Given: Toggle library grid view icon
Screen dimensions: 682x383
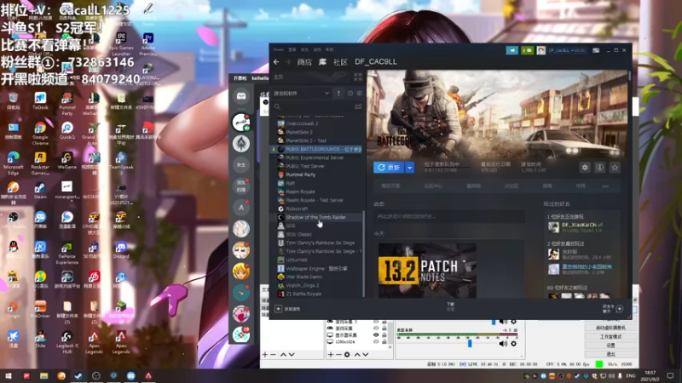Looking at the screenshot, I should click(x=358, y=77).
